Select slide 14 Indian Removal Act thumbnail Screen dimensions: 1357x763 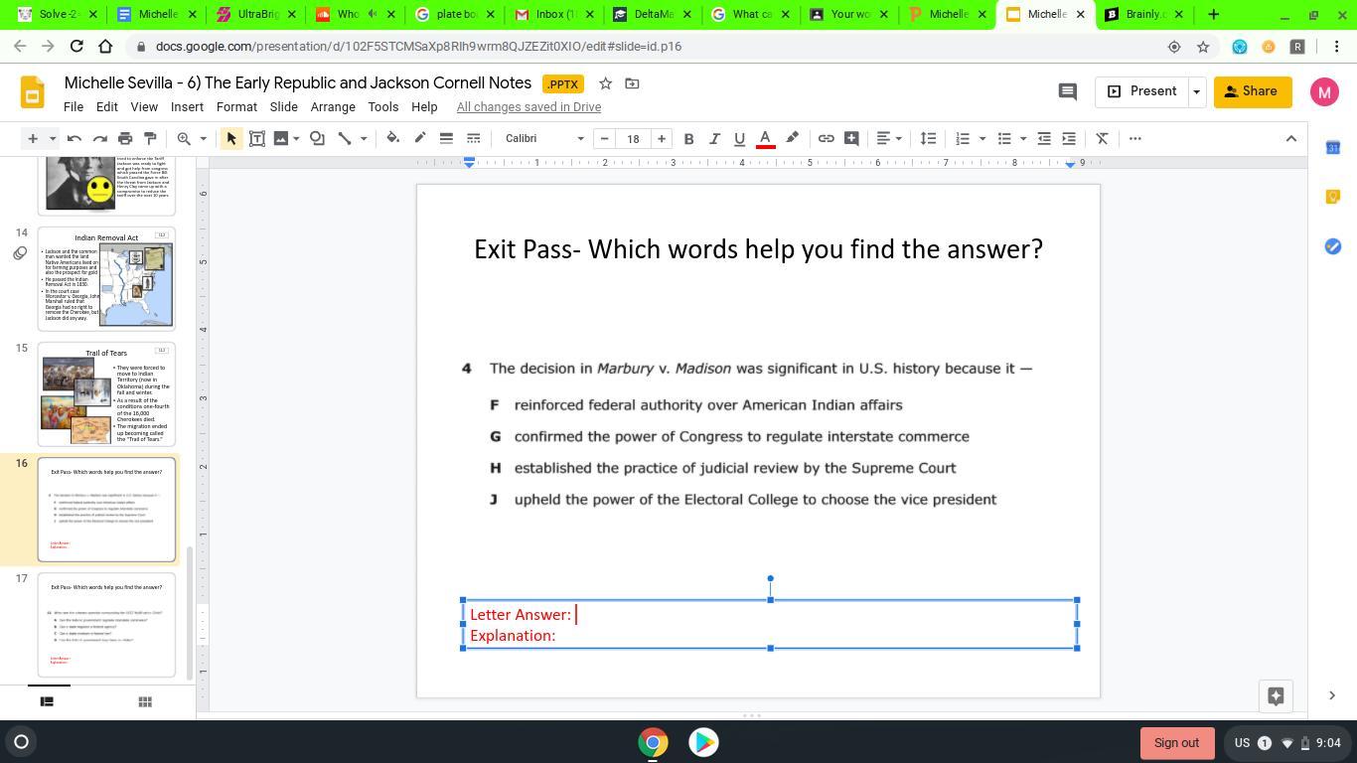(106, 279)
